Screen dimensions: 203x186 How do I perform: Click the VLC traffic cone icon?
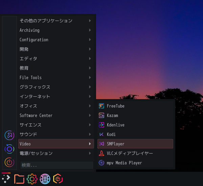[101, 153]
